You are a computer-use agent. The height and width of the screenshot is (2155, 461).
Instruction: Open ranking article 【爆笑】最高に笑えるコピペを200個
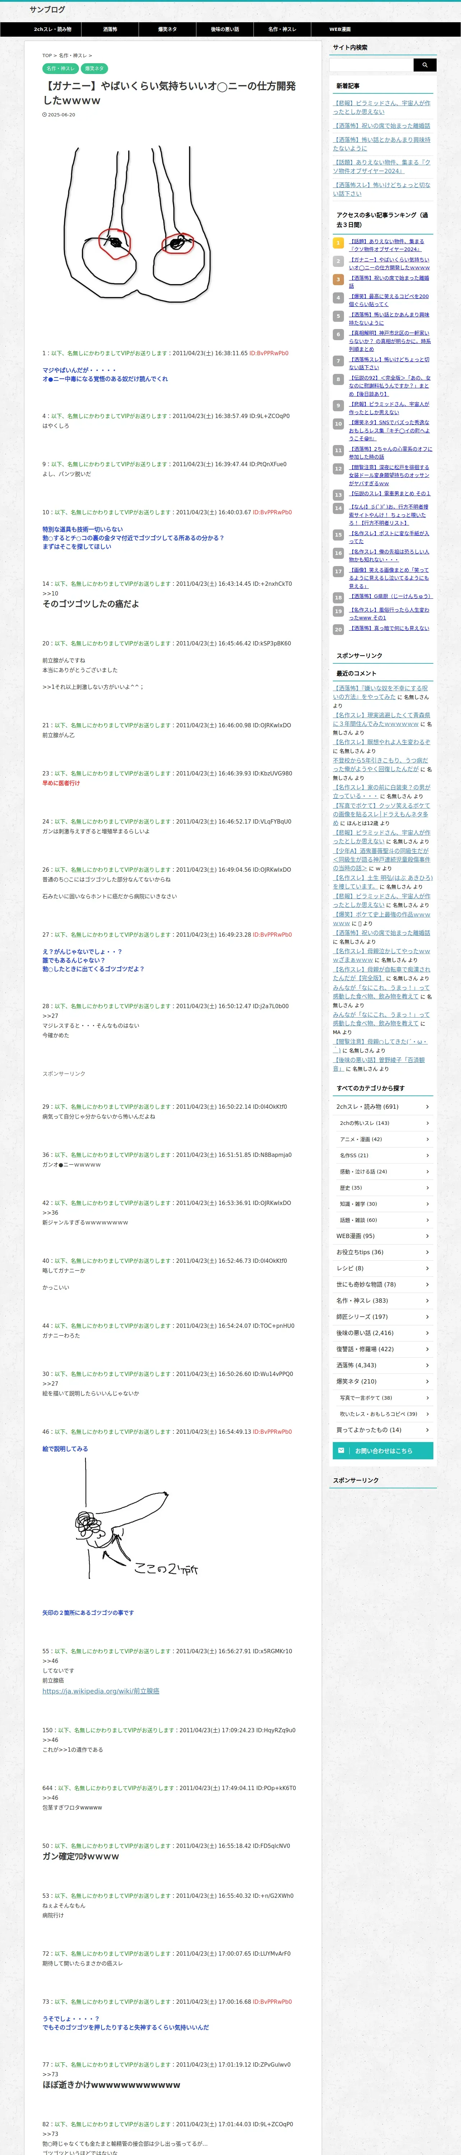(389, 300)
